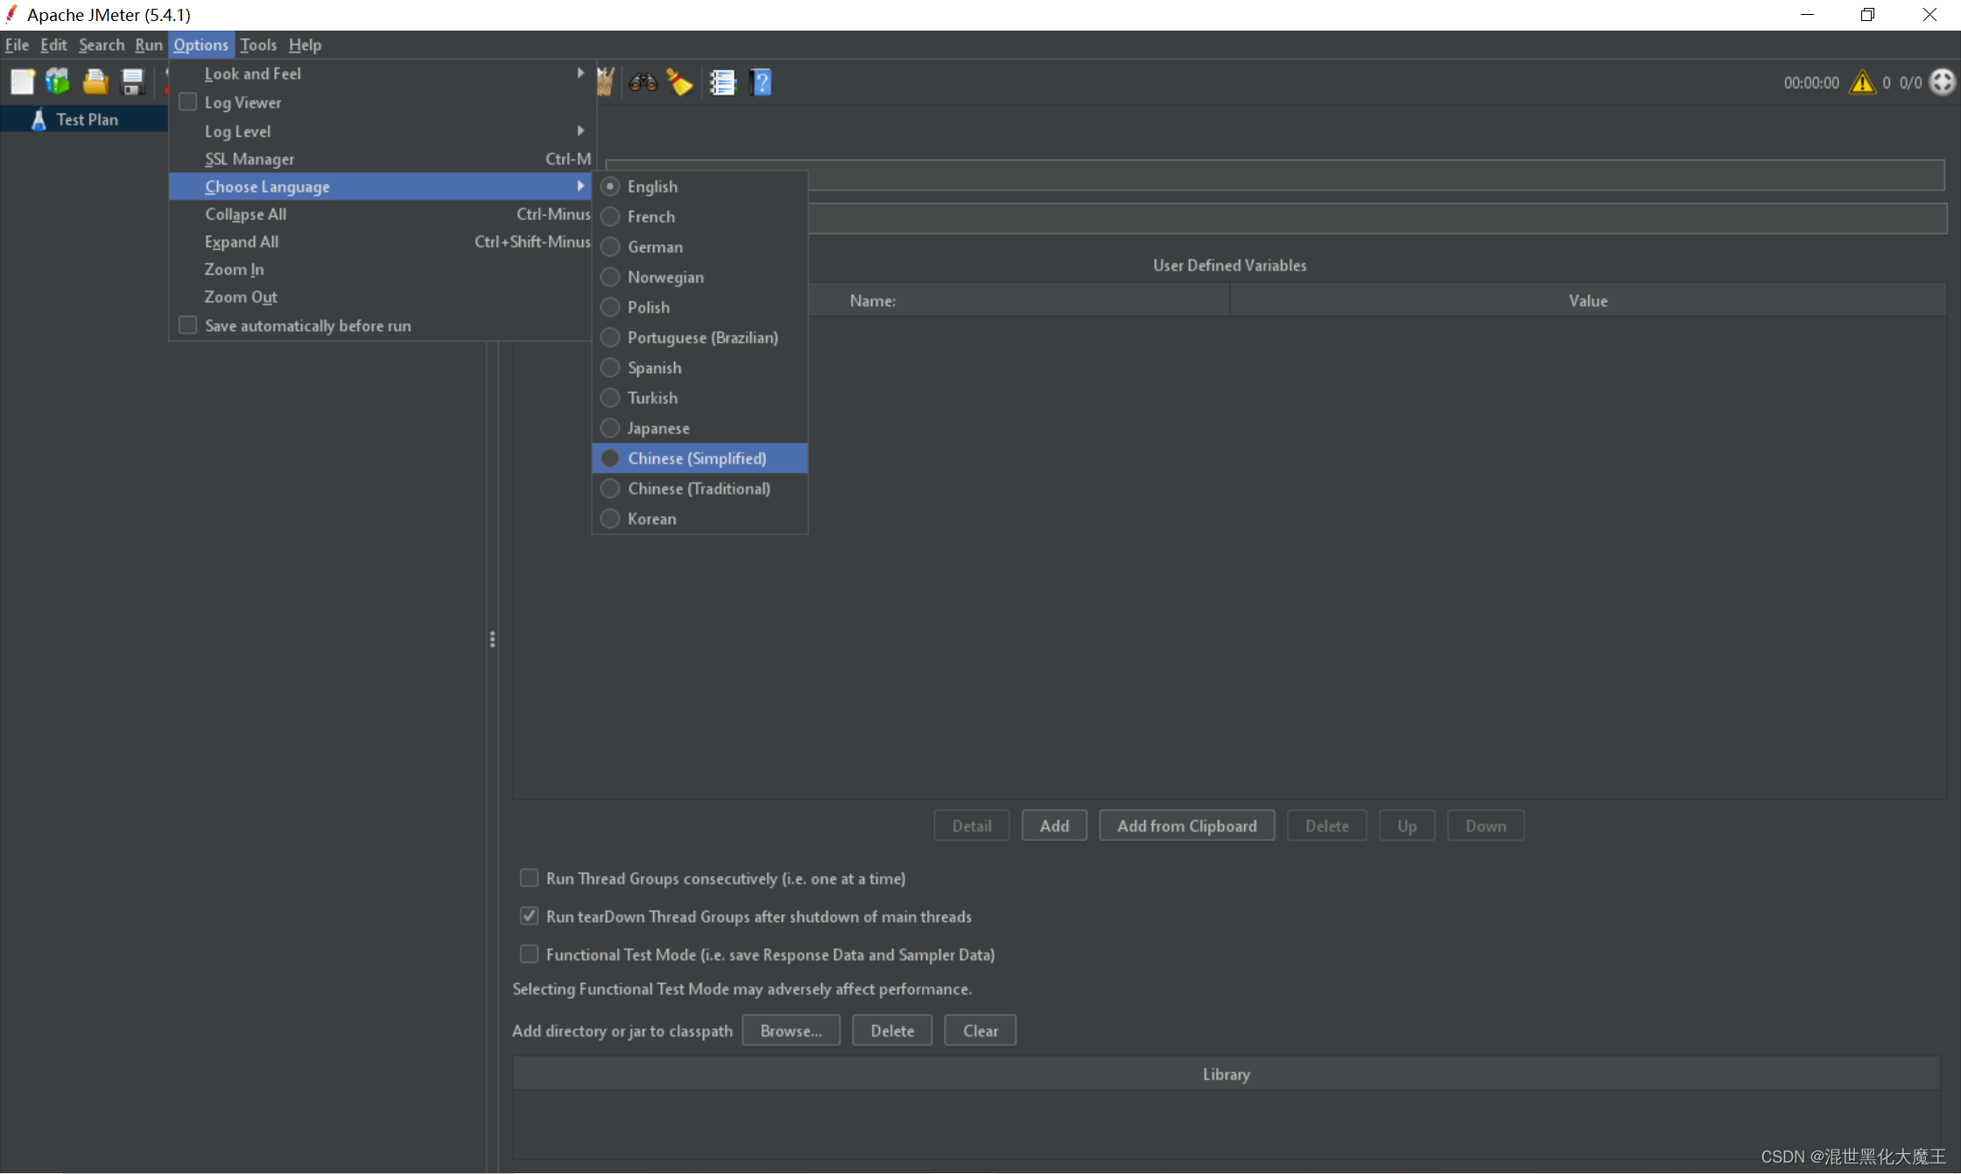
Task: Open the Edit menu
Action: [x=53, y=45]
